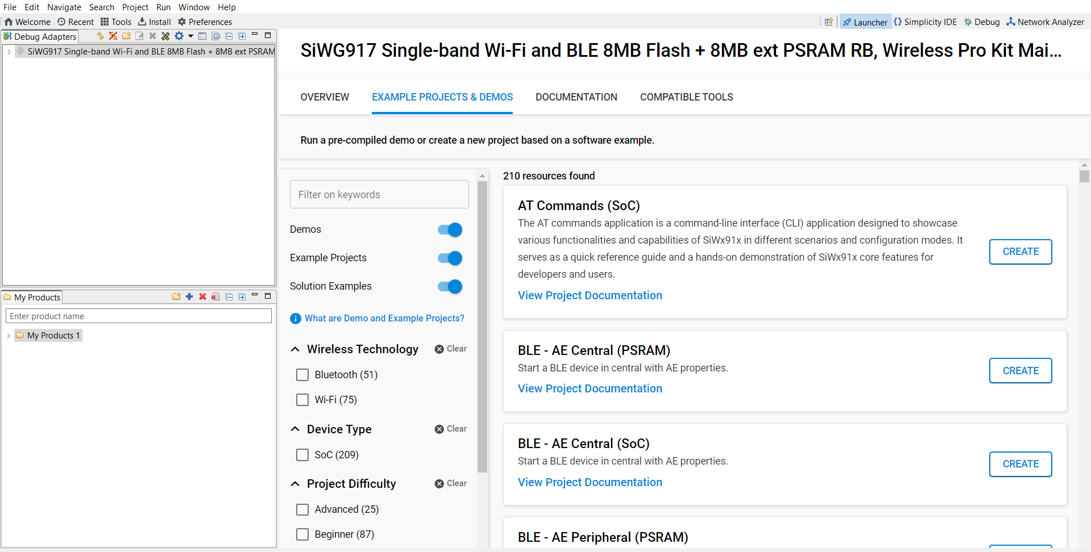Check the Wi-Fi (75) checkbox

pyautogui.click(x=302, y=400)
